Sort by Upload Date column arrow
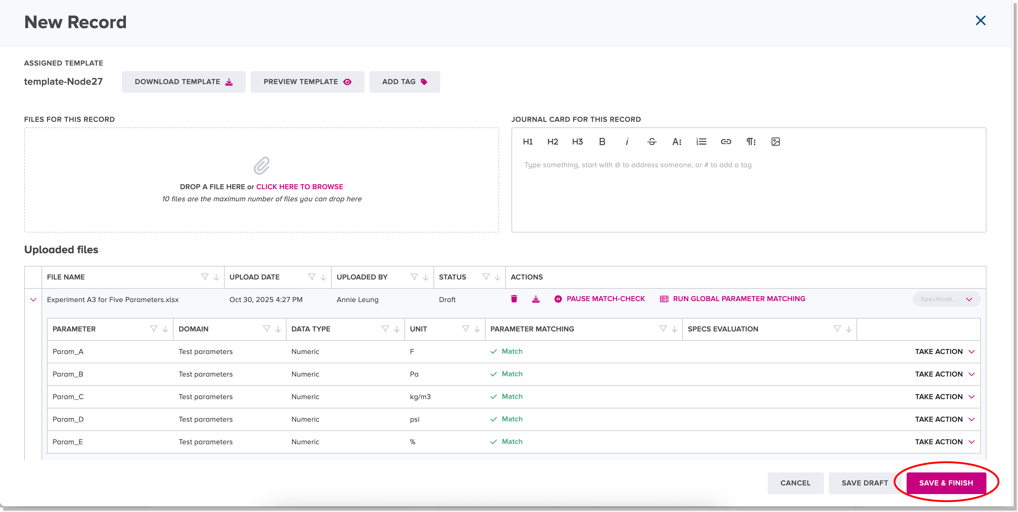This screenshot has height=512, width=1018. (x=323, y=277)
